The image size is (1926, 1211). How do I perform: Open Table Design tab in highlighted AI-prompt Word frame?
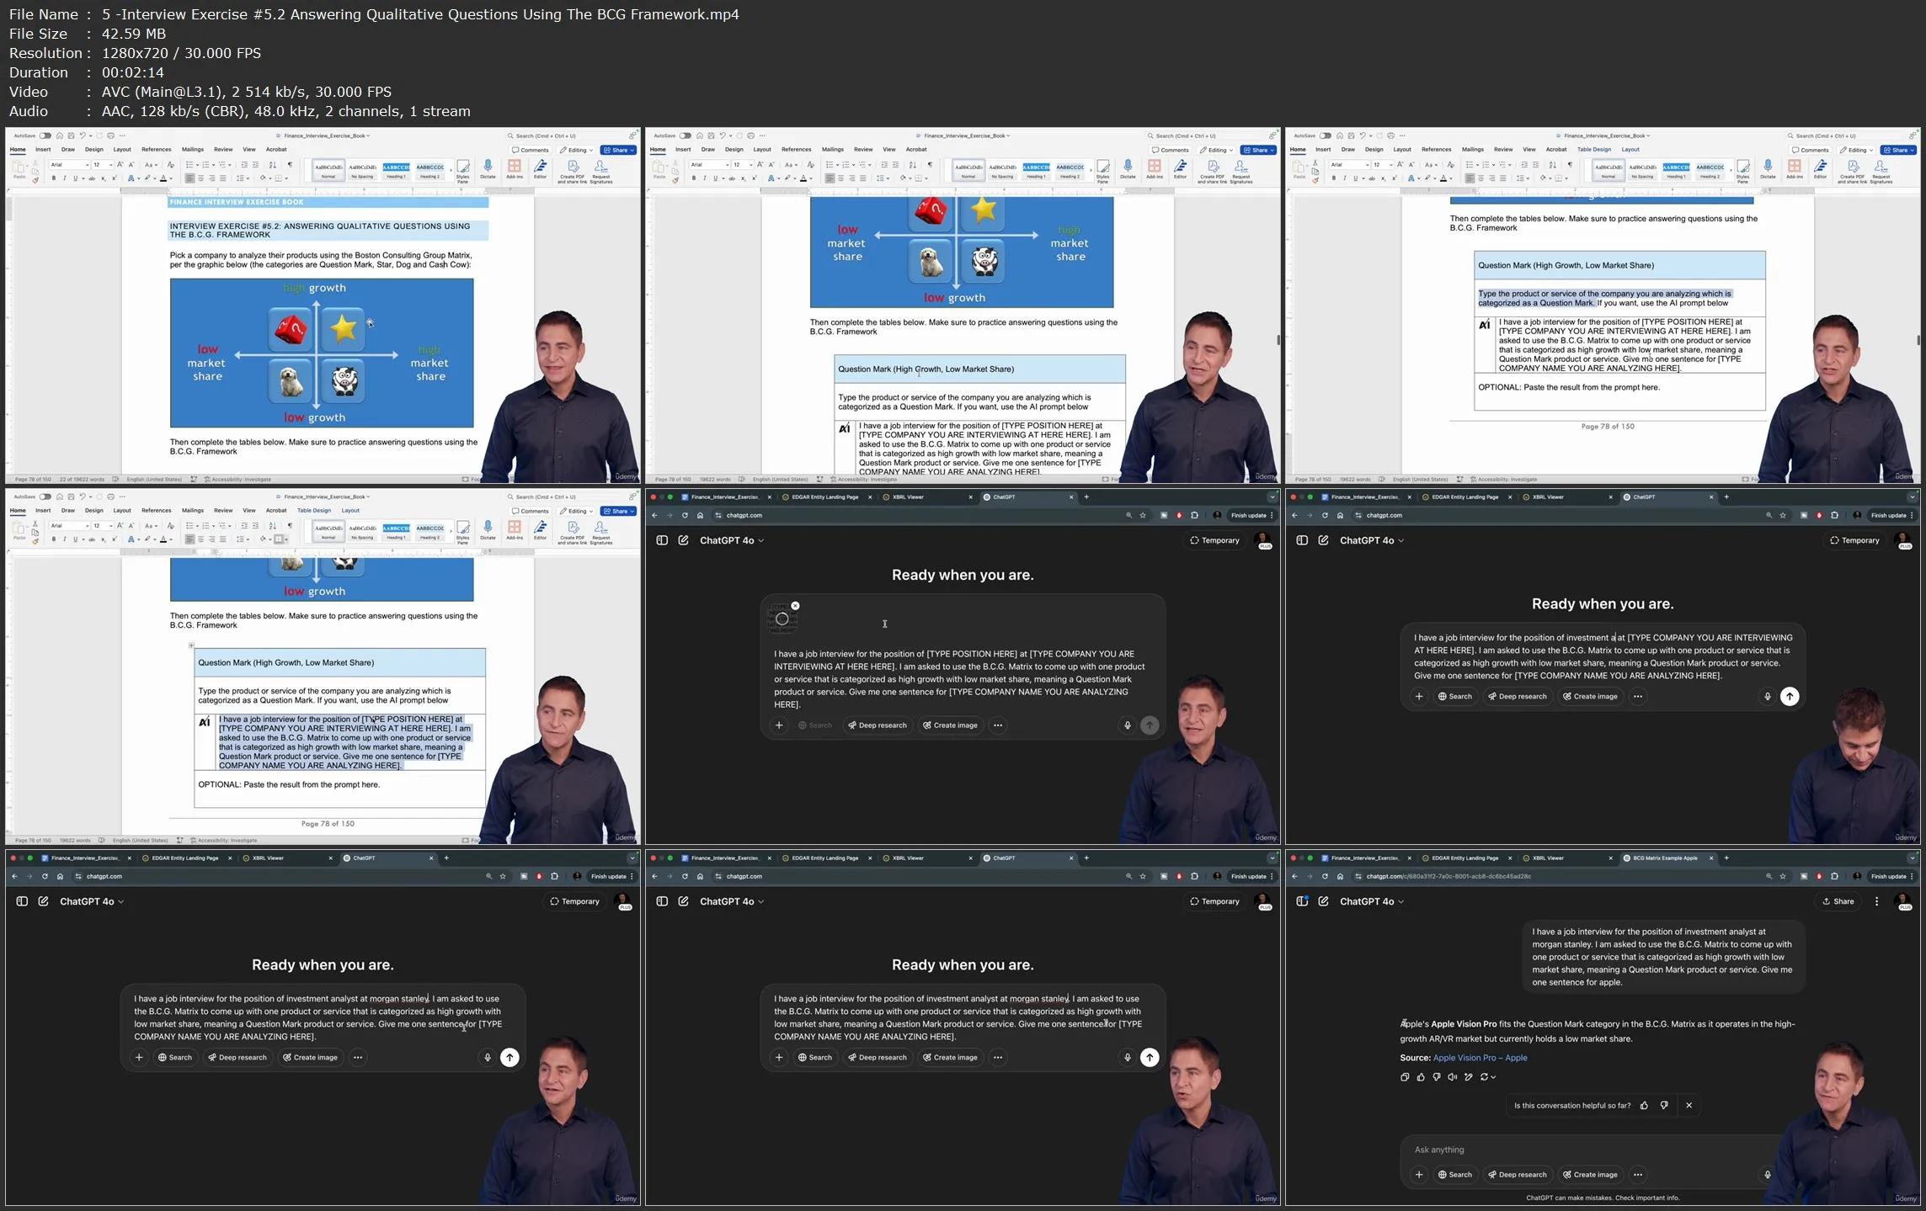(314, 511)
